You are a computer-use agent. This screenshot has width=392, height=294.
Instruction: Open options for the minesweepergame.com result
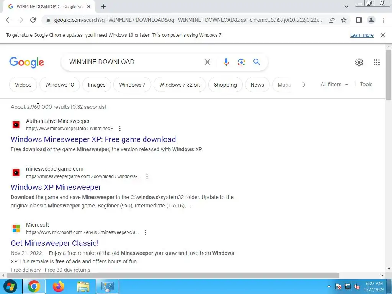tap(147, 176)
